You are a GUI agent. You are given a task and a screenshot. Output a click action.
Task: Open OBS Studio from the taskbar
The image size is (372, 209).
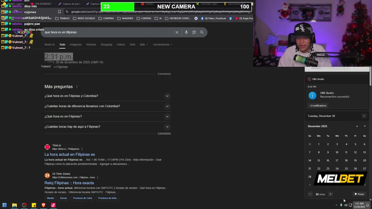coord(24,205)
